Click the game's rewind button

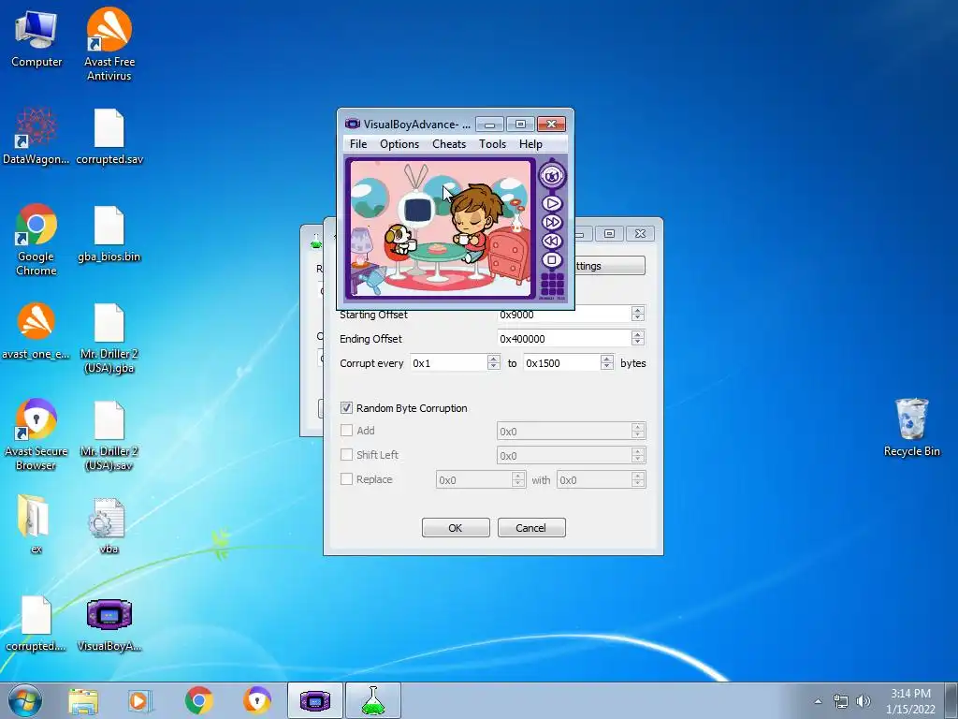pyautogui.click(x=552, y=242)
